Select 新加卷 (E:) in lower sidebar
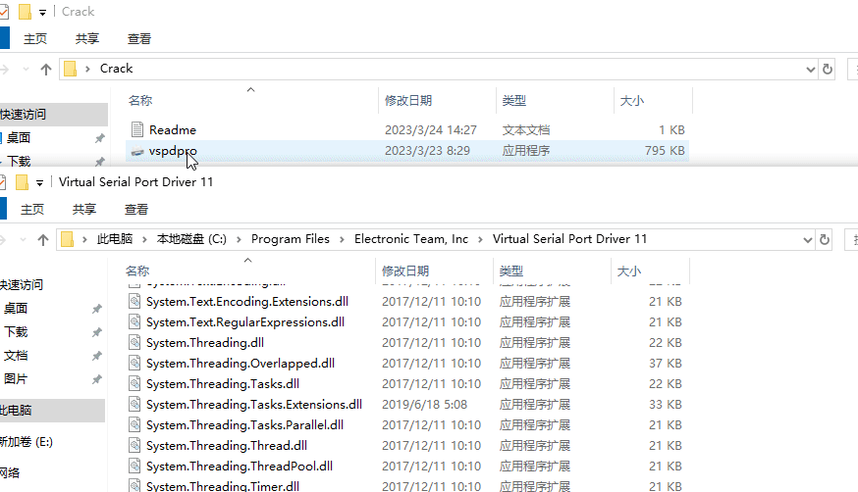 (x=27, y=442)
